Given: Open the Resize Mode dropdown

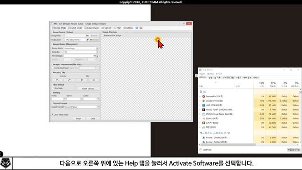Looking at the screenshot, I should (98, 48).
